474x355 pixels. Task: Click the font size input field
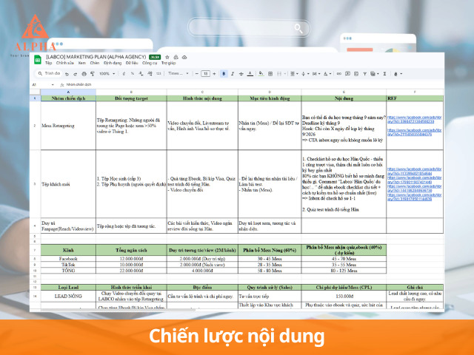206,74
